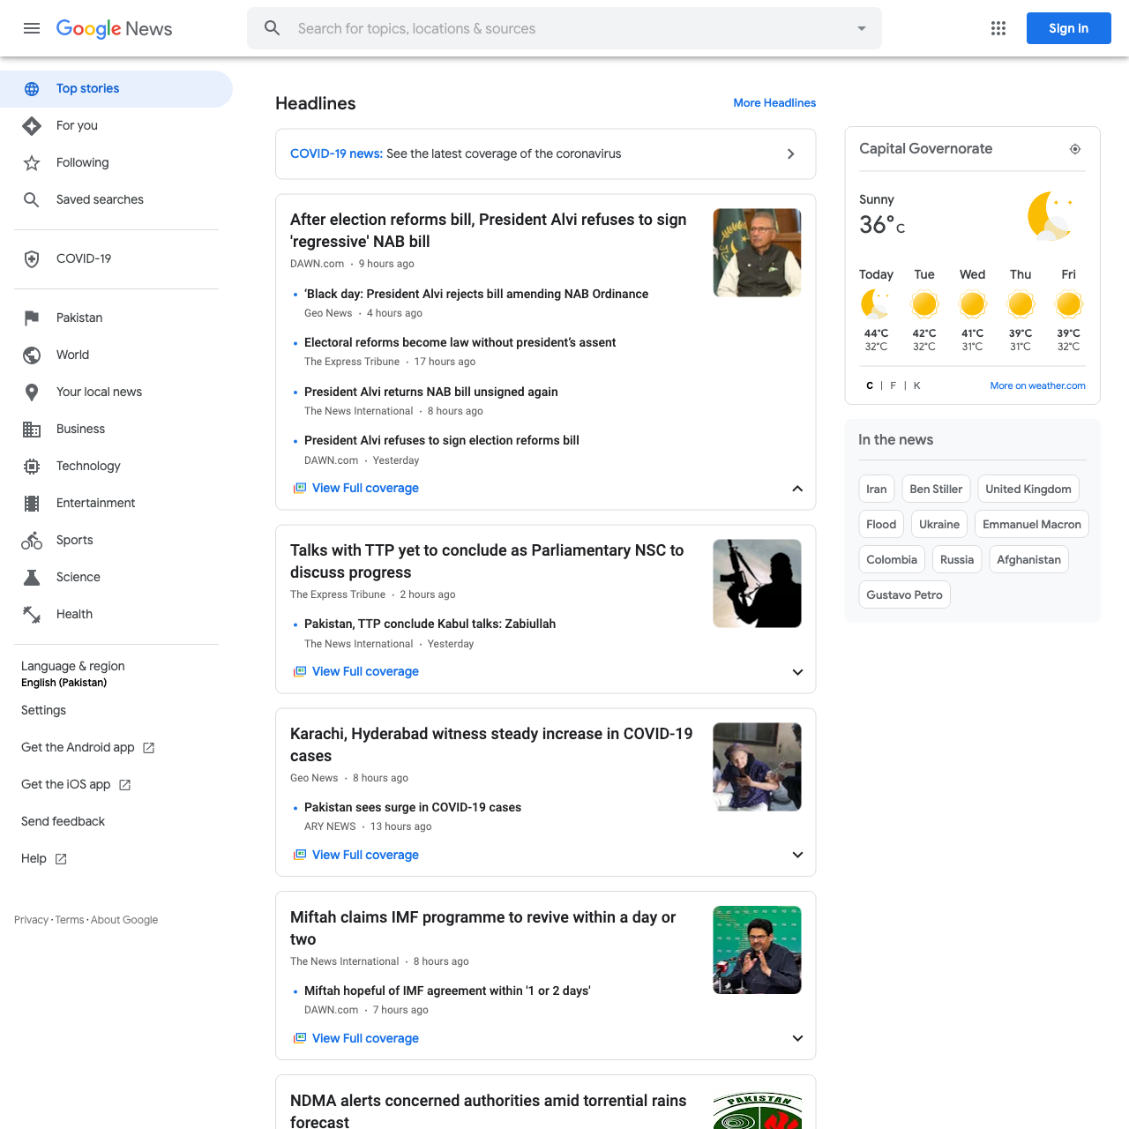1129x1129 pixels.
Task: Use precise location icon in weather card
Action: click(1075, 149)
